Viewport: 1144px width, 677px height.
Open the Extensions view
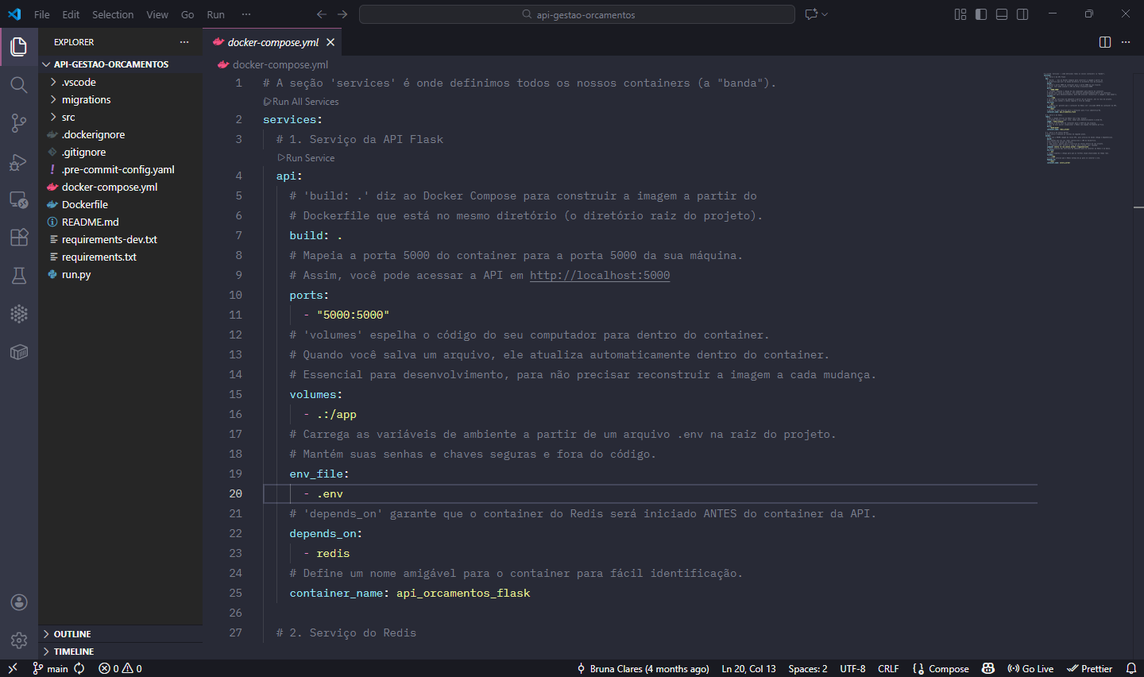tap(19, 237)
